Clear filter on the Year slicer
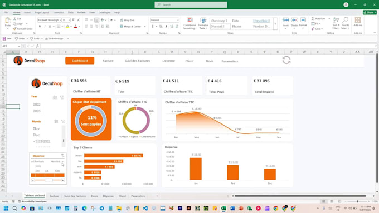379x213 pixels. (x=62, y=97)
